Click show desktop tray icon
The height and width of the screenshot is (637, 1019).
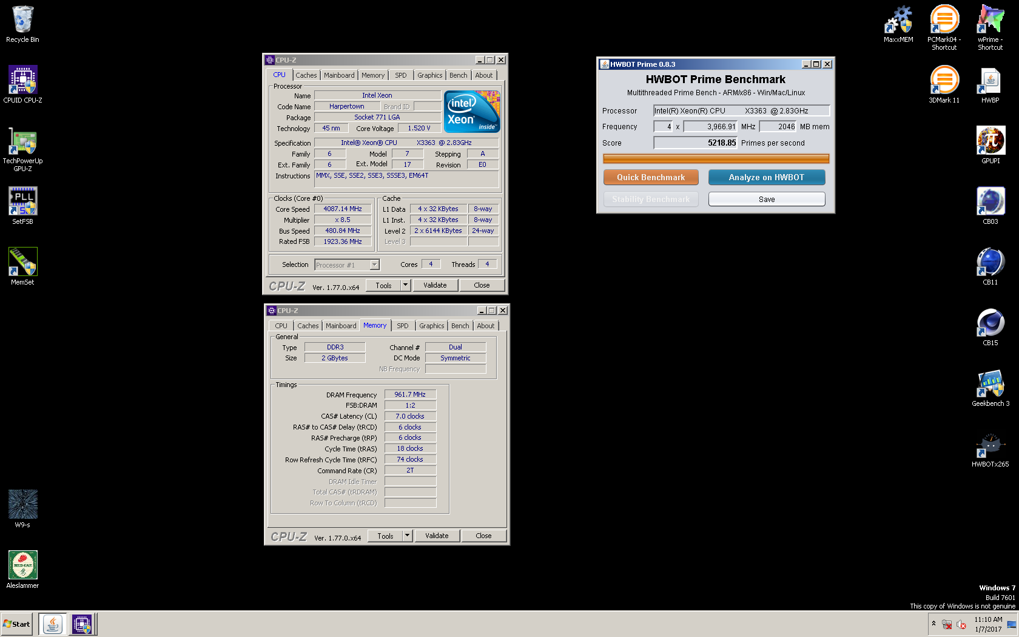click(1011, 624)
